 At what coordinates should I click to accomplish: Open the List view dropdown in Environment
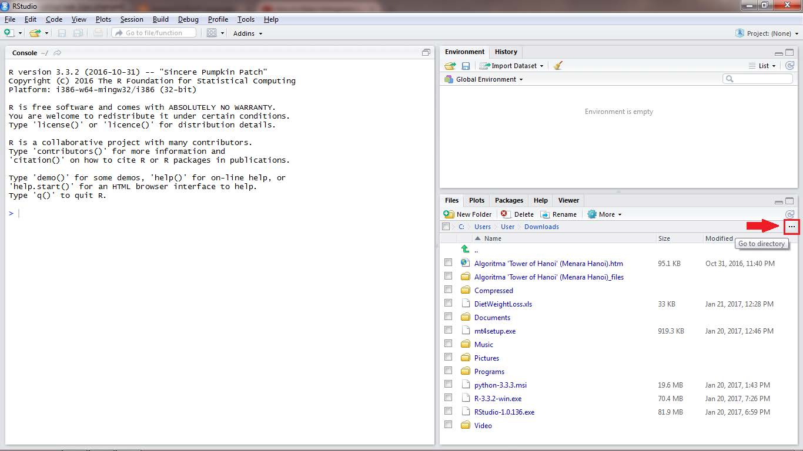(762, 66)
